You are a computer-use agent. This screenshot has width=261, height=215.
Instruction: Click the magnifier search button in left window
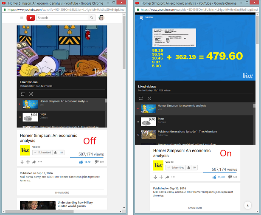pyautogui.click(x=92, y=18)
